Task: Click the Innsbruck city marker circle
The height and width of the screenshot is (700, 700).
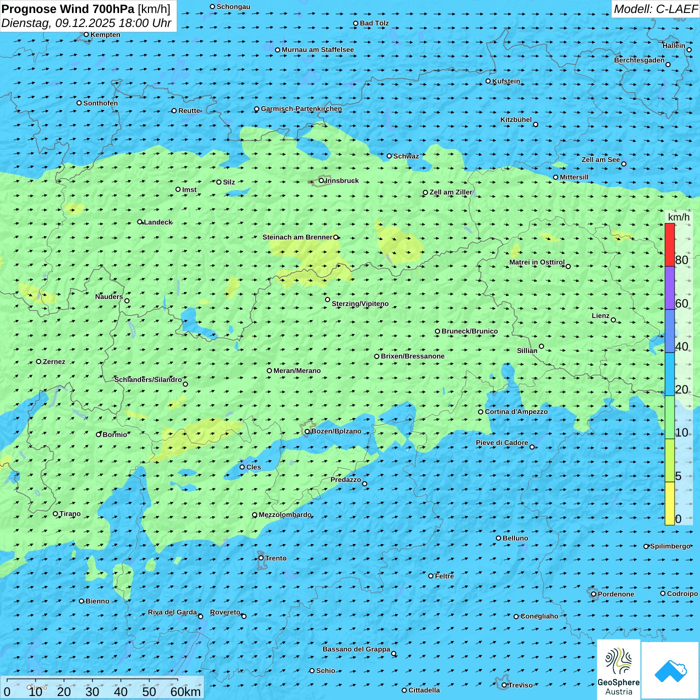Action: click(321, 180)
